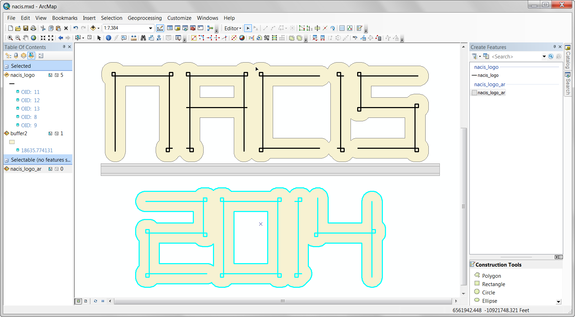Open the Geoprocessing menu
The image size is (575, 317).
[x=145, y=18]
